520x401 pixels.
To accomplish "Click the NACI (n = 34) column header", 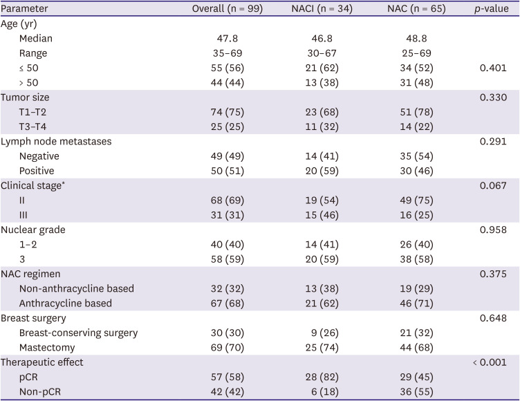I will point(324,9).
